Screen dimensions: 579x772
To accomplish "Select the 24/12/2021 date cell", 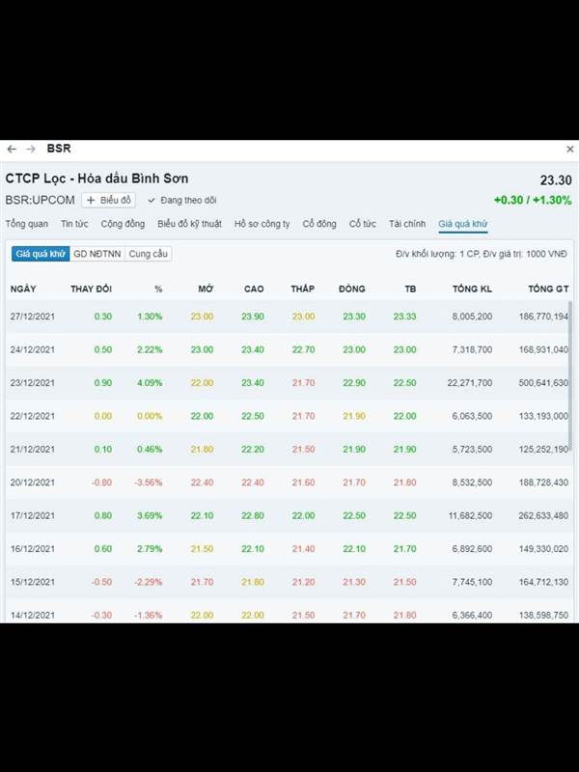I will (x=33, y=349).
